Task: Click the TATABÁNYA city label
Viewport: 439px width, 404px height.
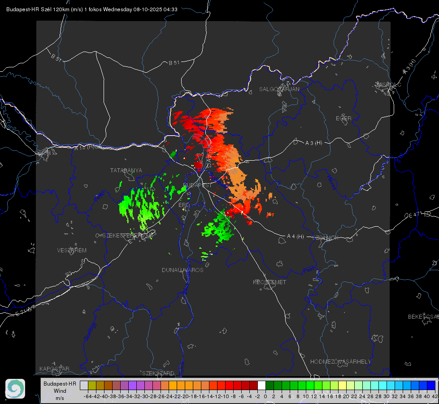Action: click(126, 170)
